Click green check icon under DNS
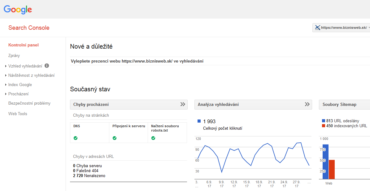 point(76,138)
